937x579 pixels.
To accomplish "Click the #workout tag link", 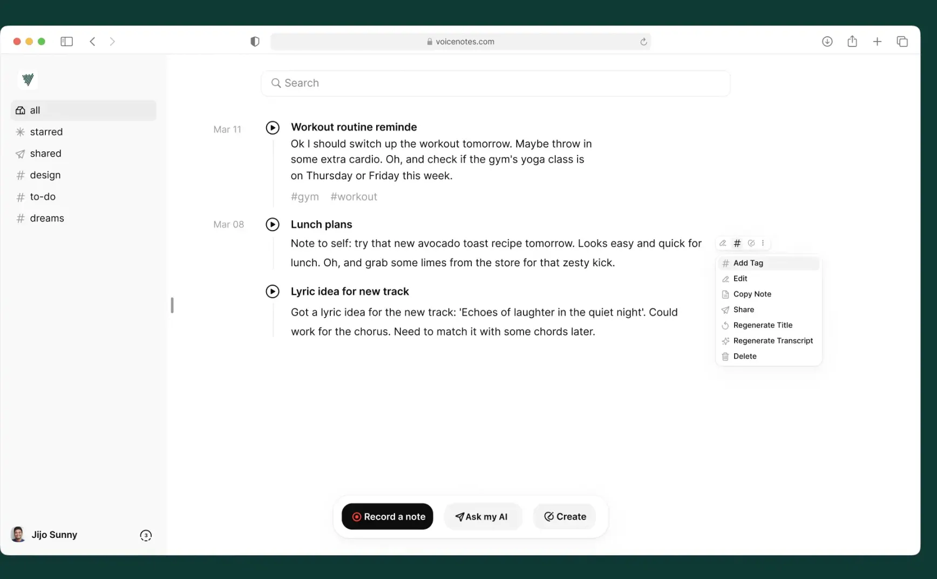I will pyautogui.click(x=354, y=197).
